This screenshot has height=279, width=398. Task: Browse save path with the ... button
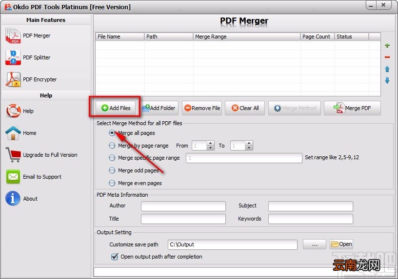pos(315,244)
